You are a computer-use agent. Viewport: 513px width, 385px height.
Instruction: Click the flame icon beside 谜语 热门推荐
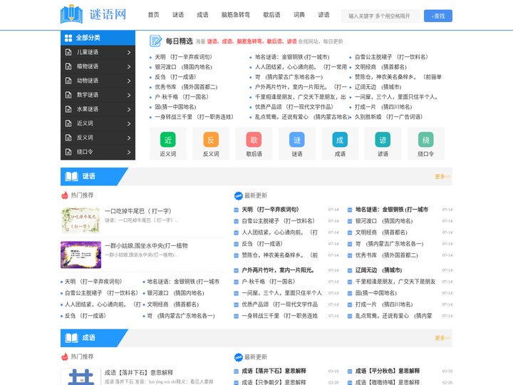[x=65, y=195]
